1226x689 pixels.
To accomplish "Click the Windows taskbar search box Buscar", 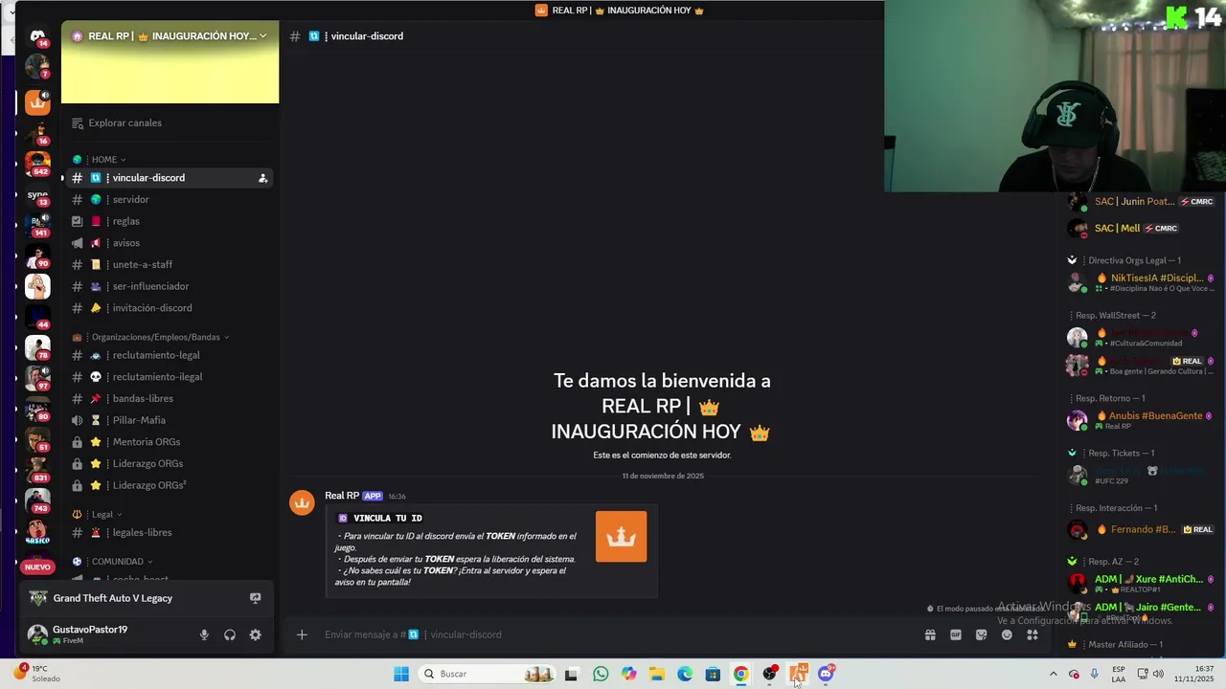I will pos(487,674).
